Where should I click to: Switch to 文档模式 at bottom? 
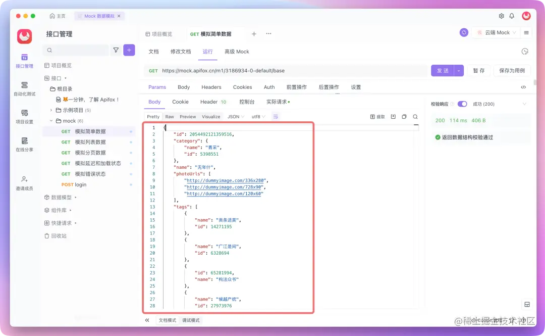tap(167, 320)
